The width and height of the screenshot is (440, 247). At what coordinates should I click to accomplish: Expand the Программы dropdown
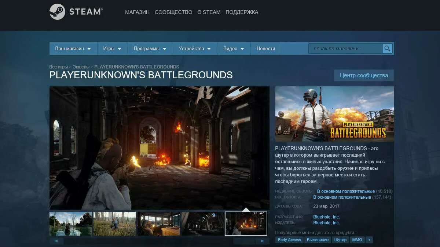(x=150, y=48)
